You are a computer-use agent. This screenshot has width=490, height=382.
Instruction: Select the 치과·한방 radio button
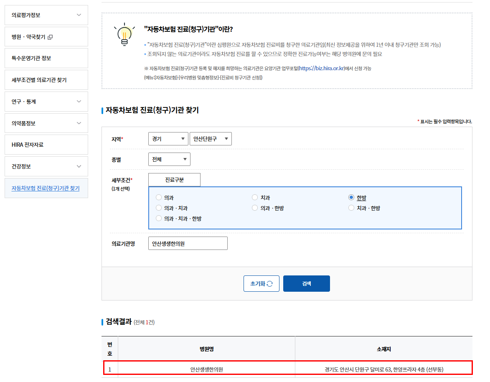tap(351, 208)
